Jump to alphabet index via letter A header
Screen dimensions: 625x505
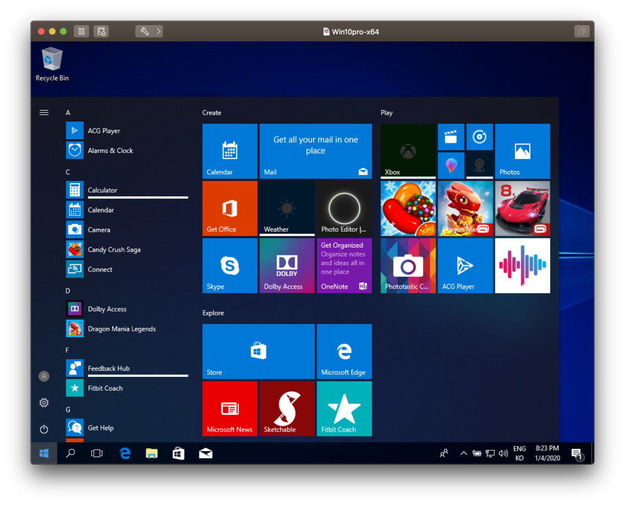(68, 112)
